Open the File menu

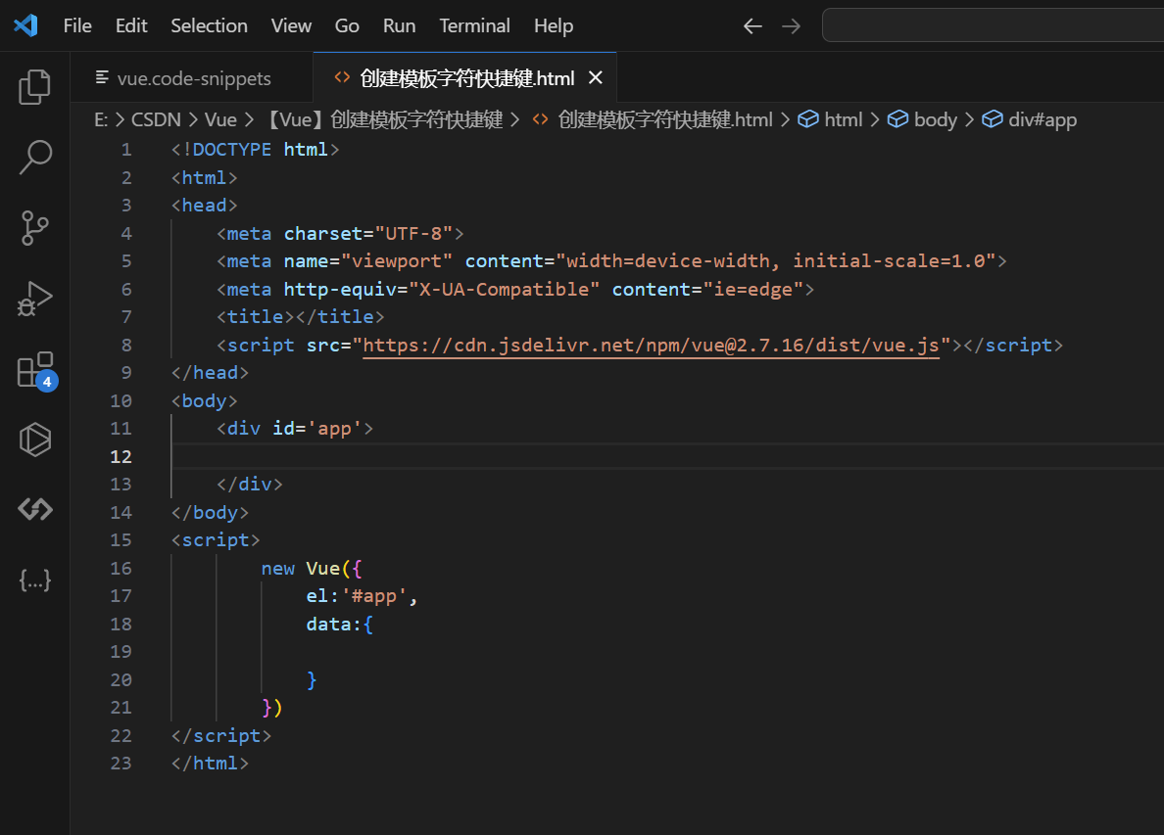[x=77, y=26]
